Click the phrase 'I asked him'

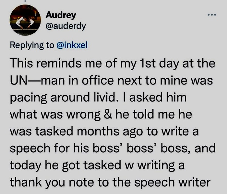tap(158, 97)
